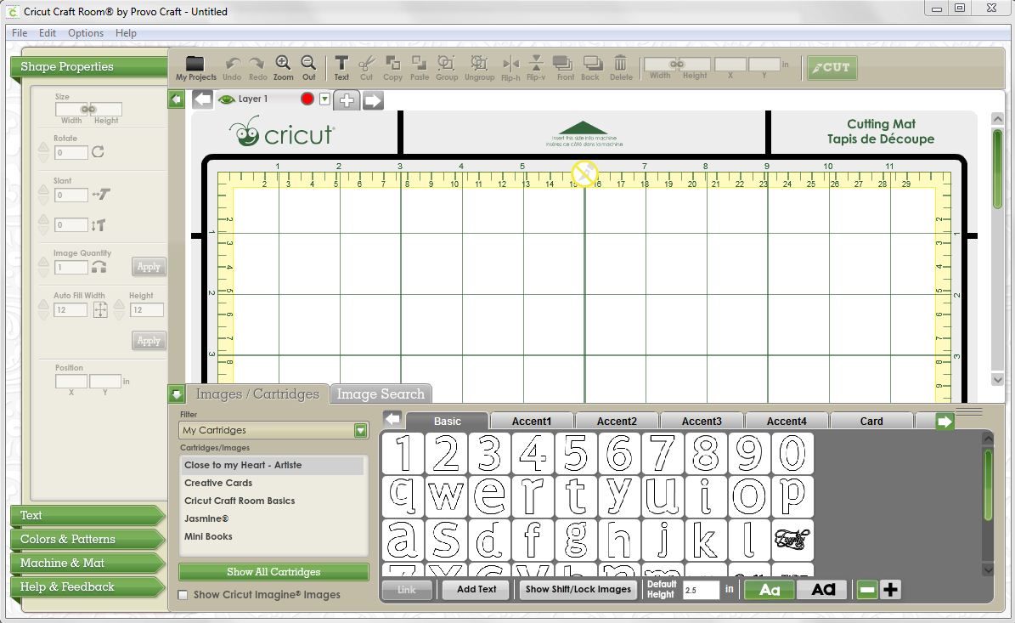This screenshot has height=623, width=1015.
Task: Click the Redo arrow icon
Action: point(257,64)
